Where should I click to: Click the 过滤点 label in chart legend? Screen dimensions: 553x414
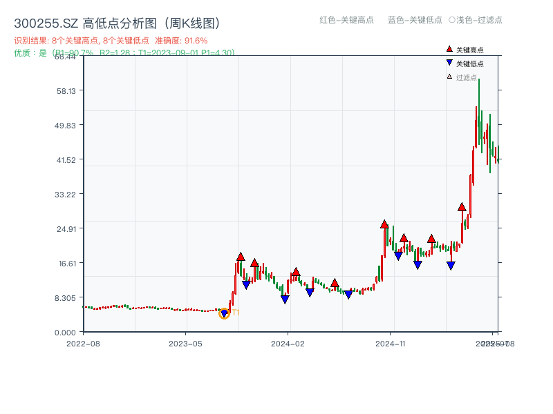466,77
